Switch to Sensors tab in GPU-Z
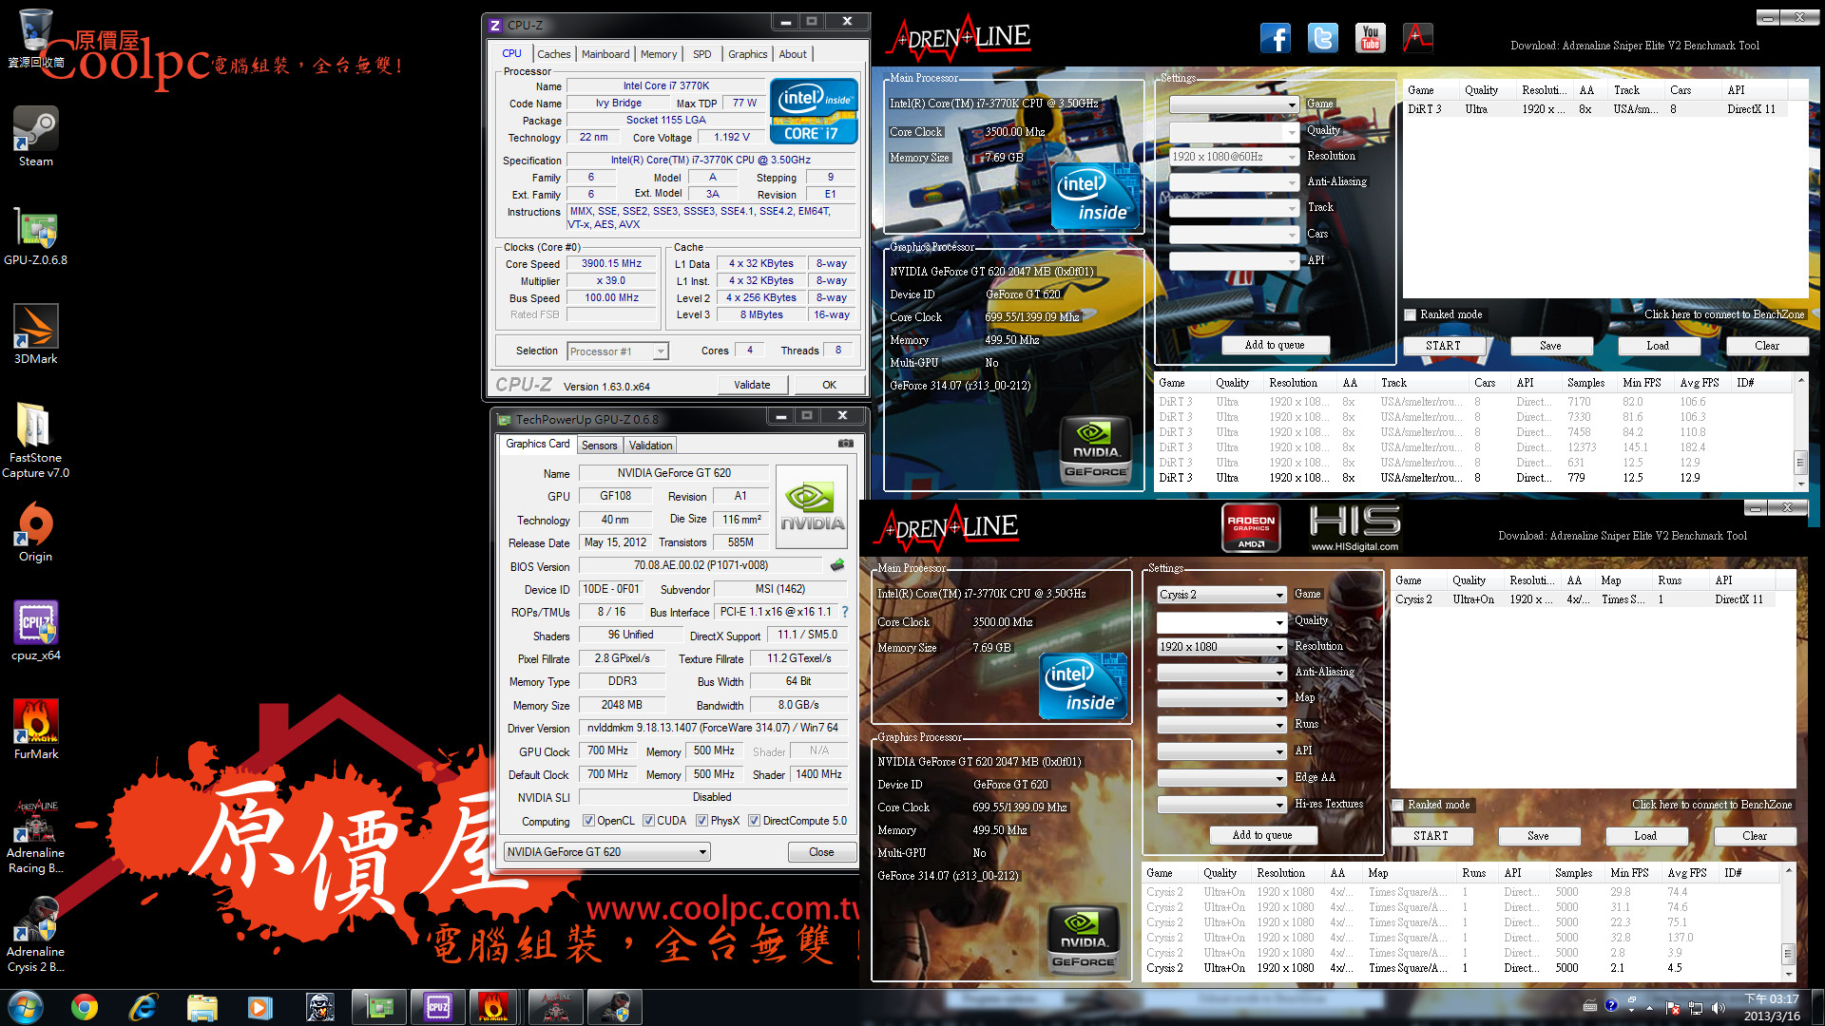Viewport: 1825px width, 1026px height. tap(599, 446)
